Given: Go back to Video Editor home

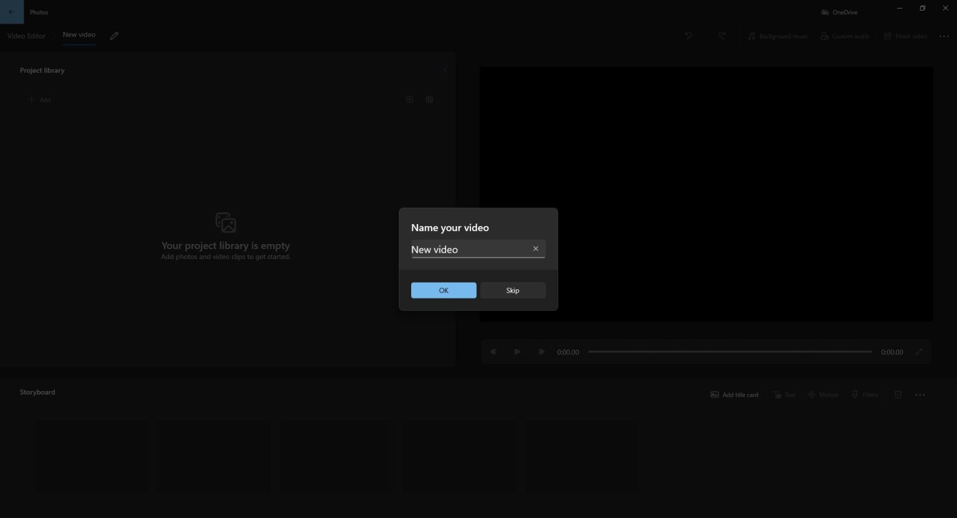Looking at the screenshot, I should pos(26,35).
